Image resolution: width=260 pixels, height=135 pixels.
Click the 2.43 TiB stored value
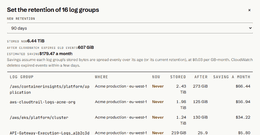pyautogui.click(x=181, y=89)
